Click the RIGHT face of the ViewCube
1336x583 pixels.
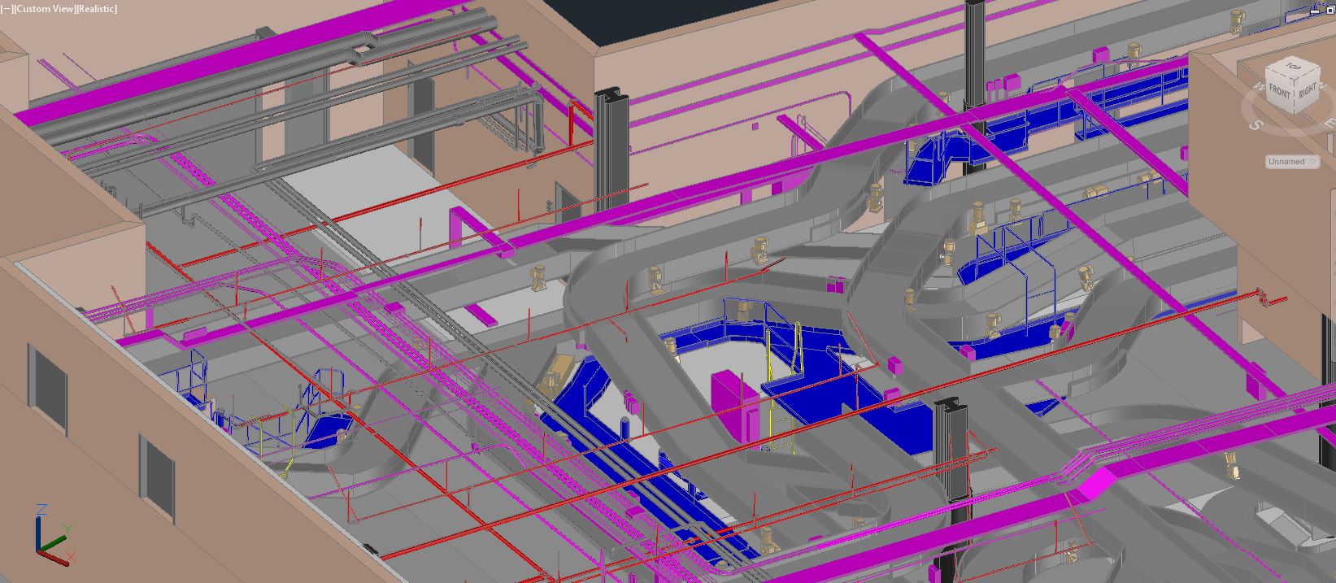(x=1306, y=91)
